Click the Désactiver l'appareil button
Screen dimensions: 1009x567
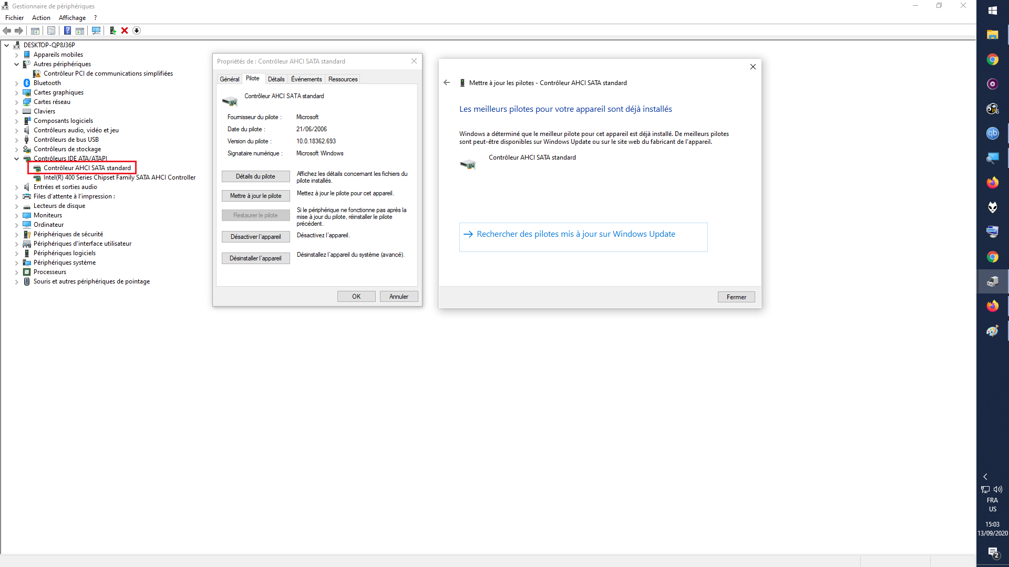pos(255,237)
